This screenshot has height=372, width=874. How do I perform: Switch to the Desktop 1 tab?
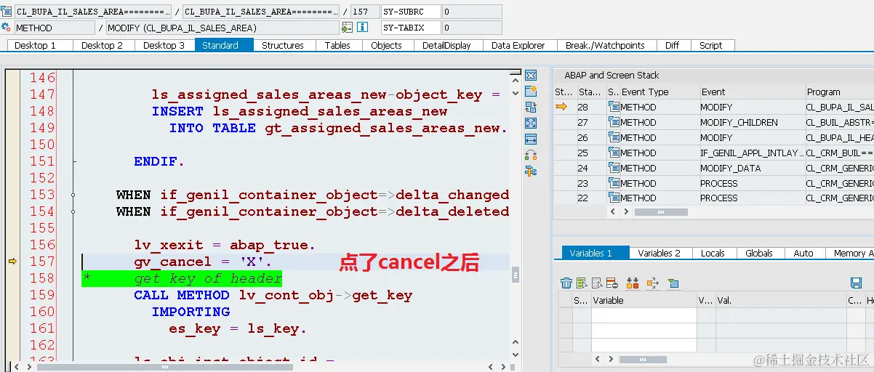(40, 45)
